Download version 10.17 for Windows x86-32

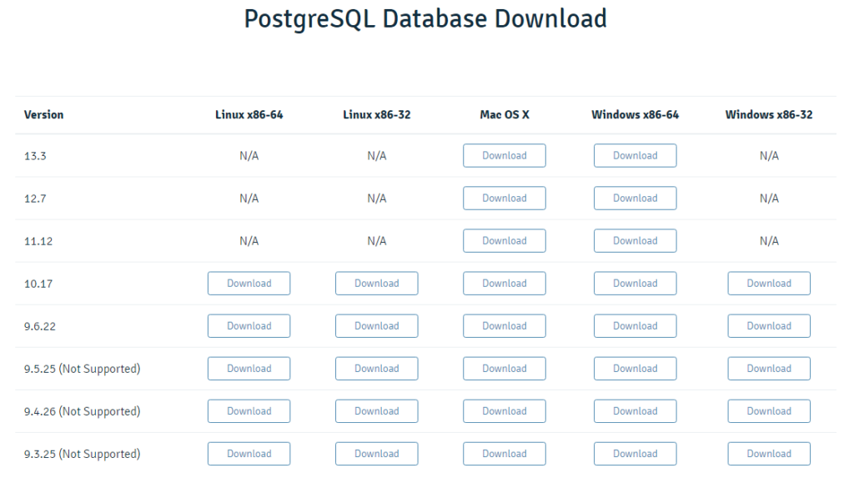click(x=769, y=283)
